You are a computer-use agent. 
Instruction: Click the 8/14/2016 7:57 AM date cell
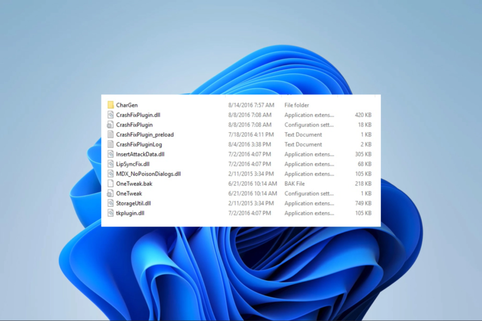(251, 105)
